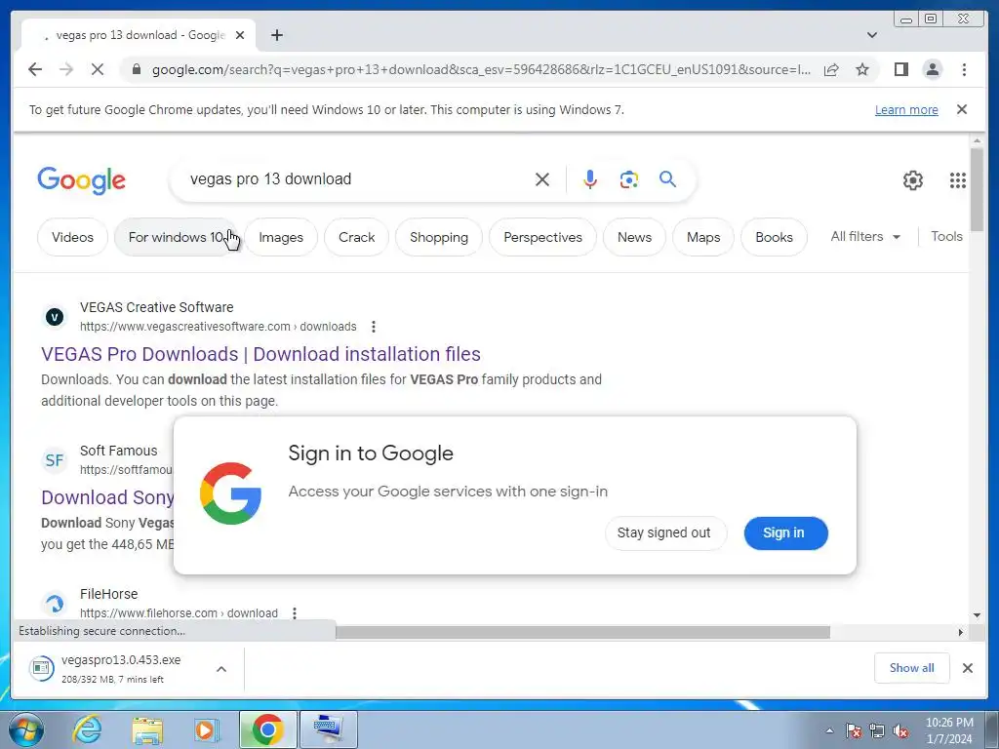This screenshot has width=999, height=749.
Task: Open Windows Explorer from the taskbar
Action: (147, 729)
